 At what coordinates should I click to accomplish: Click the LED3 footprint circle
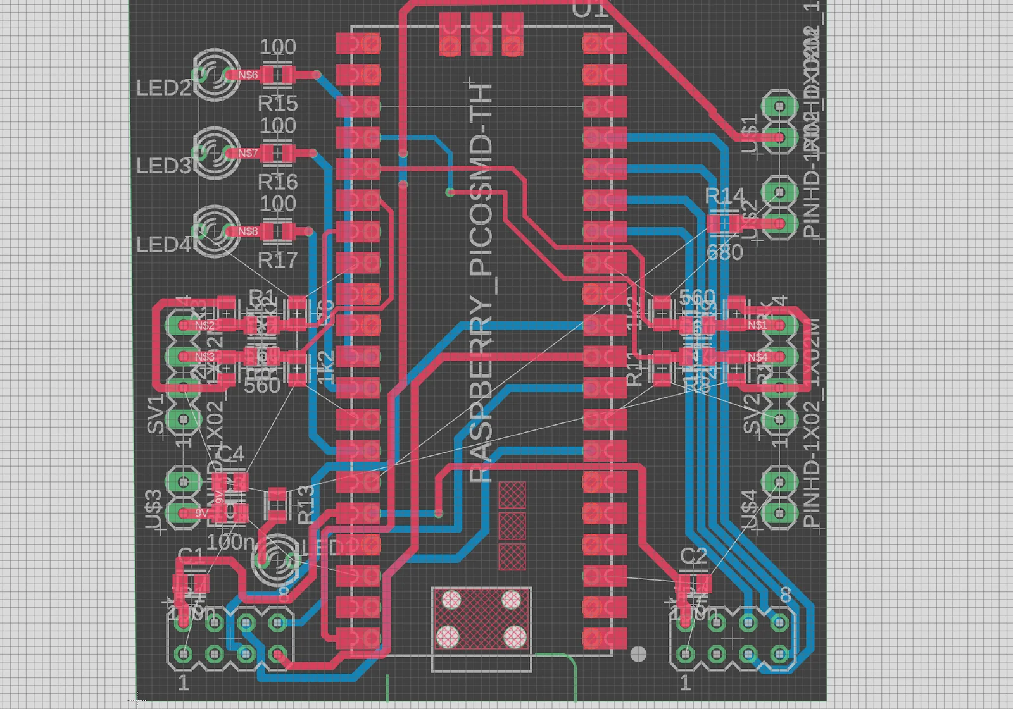pyautogui.click(x=215, y=153)
